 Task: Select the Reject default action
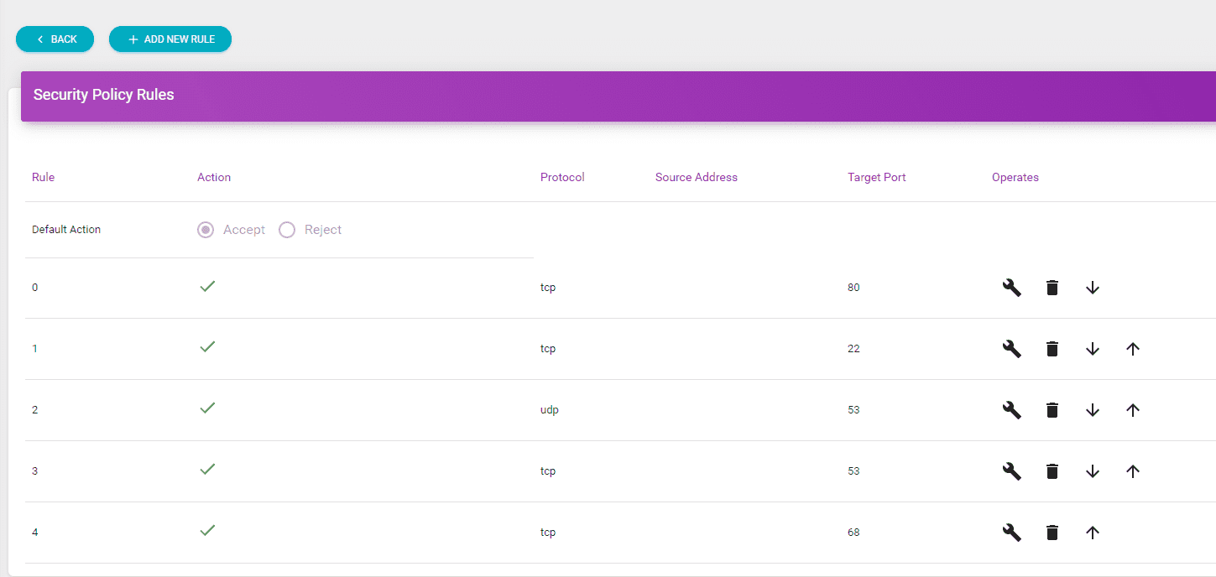pyautogui.click(x=287, y=230)
